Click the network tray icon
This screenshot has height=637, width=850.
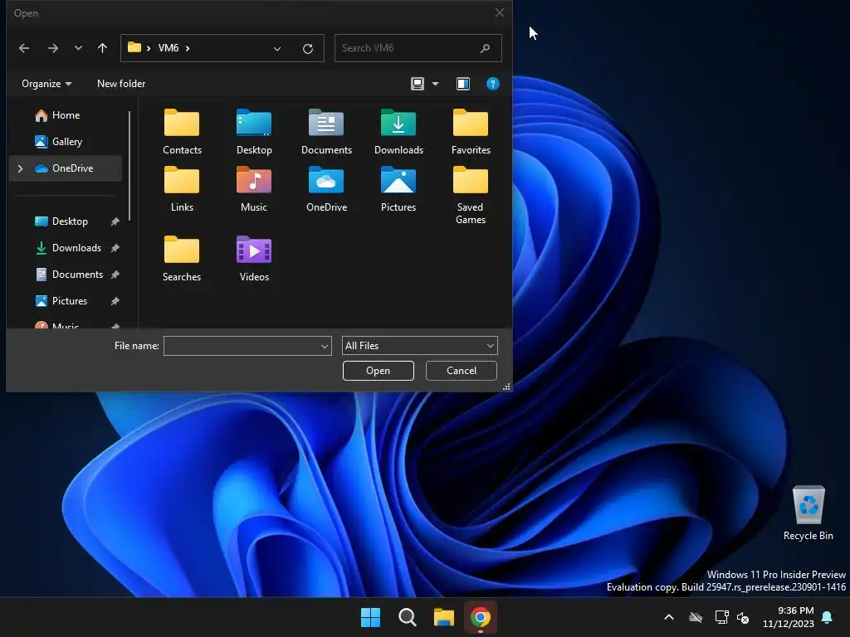[x=721, y=617]
